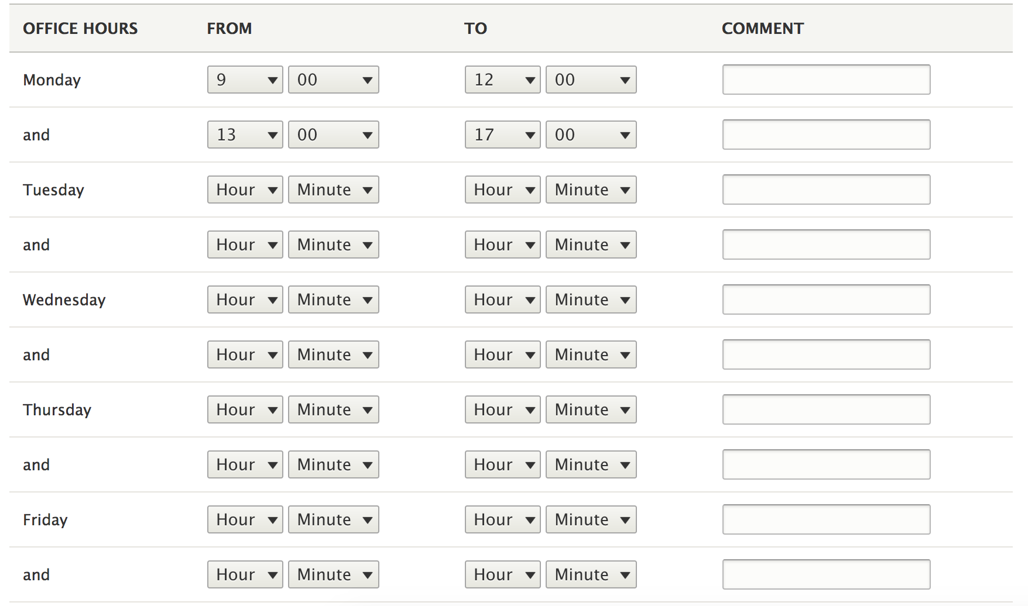Open Thursday's From Minute dropdown

click(333, 409)
